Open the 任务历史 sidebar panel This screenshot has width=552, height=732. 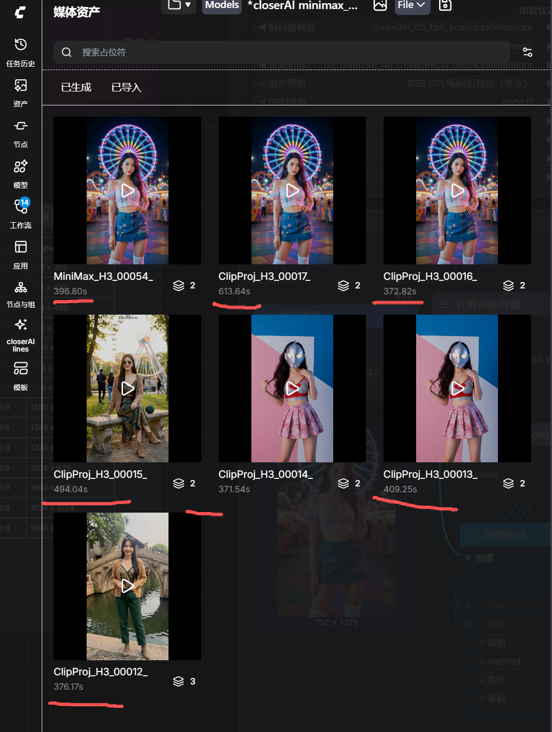tap(21, 52)
